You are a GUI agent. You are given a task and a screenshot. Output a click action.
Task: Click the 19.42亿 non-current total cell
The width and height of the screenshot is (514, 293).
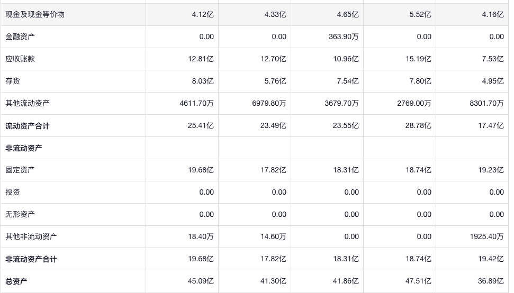(490, 259)
